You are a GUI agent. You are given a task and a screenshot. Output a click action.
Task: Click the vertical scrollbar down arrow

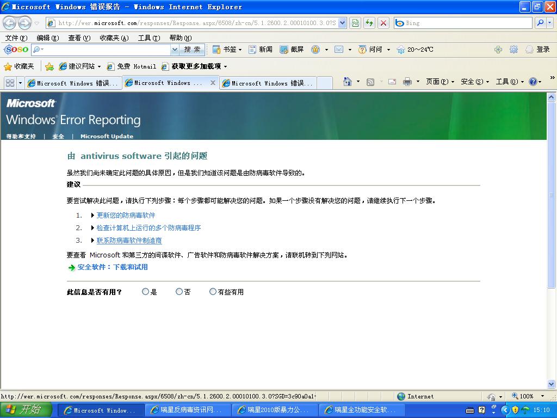[x=551, y=384]
